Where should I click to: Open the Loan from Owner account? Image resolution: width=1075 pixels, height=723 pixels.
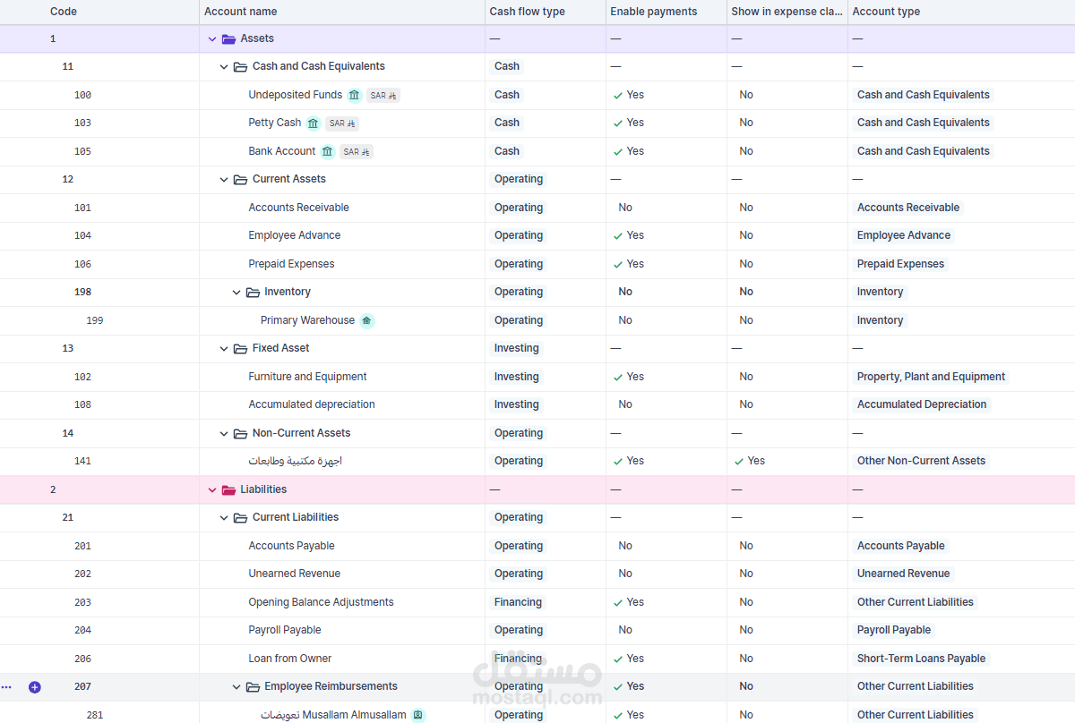pyautogui.click(x=289, y=659)
